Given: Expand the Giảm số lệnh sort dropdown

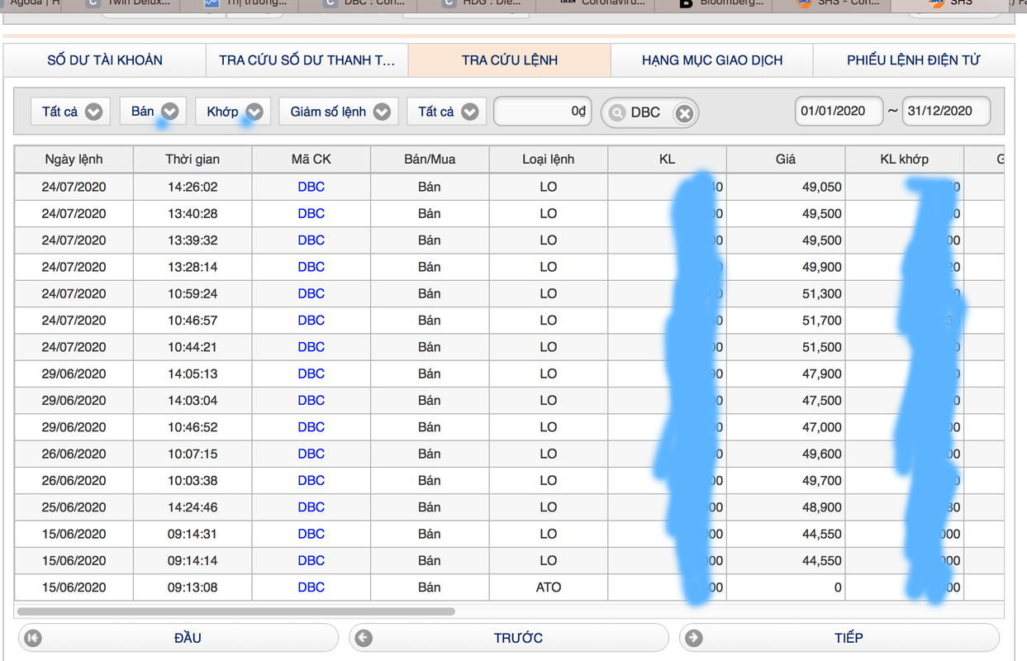Looking at the screenshot, I should 339,112.
